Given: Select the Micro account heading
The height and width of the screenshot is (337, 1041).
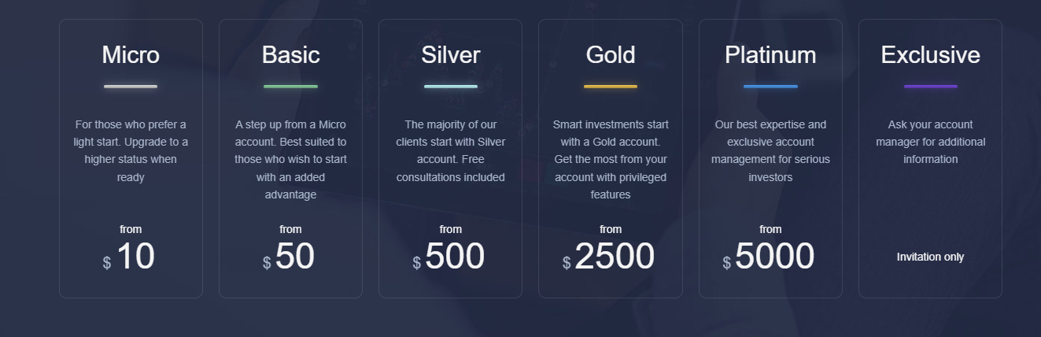Looking at the screenshot, I should tap(131, 55).
